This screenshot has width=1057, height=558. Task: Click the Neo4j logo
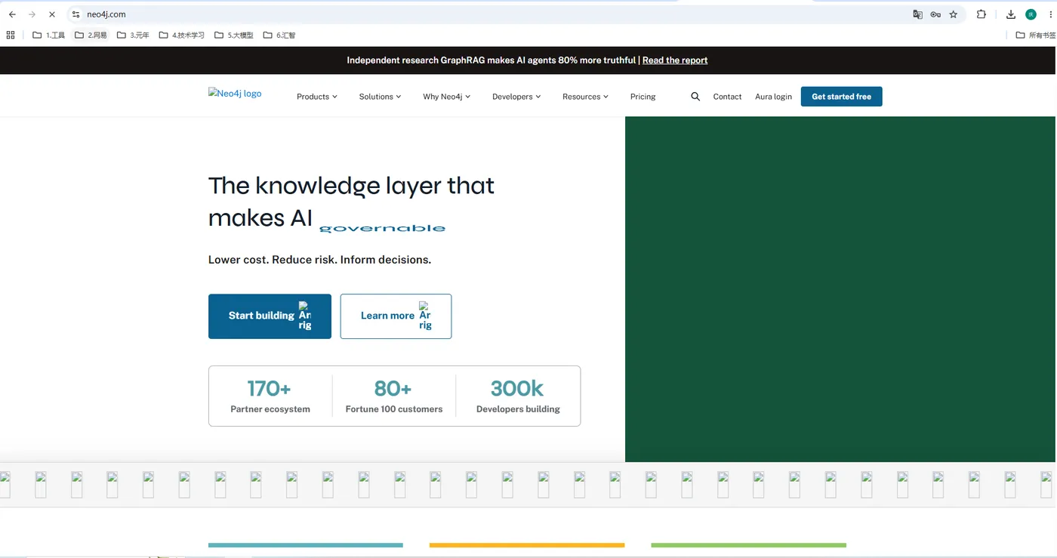point(235,94)
